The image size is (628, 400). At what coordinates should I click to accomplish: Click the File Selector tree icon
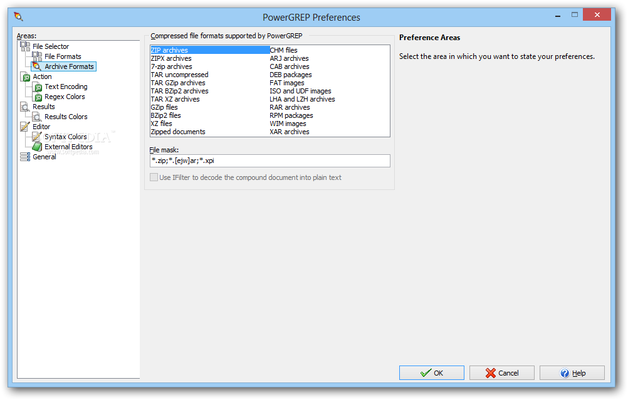pyautogui.click(x=25, y=46)
